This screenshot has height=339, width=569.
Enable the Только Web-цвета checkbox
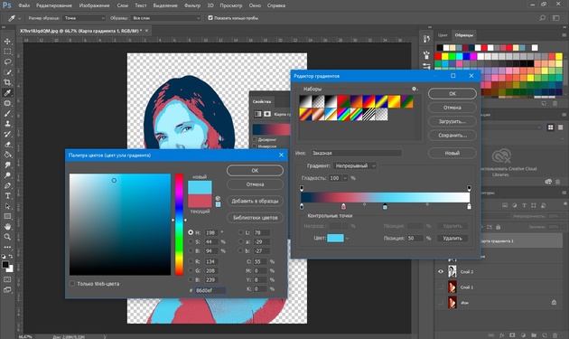coord(72,284)
